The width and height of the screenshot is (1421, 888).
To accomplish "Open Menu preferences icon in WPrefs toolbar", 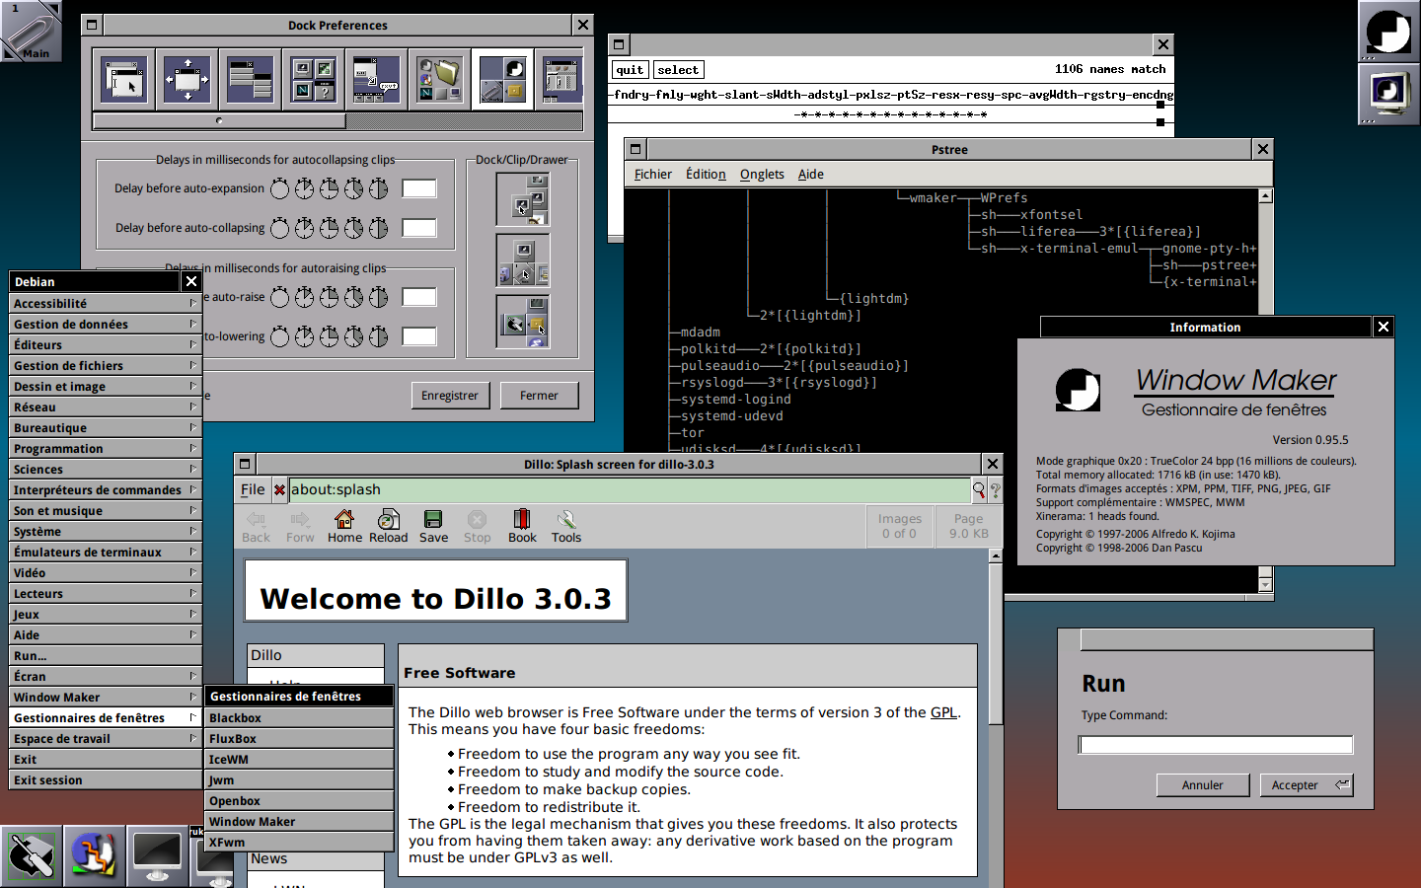I will tap(251, 79).
